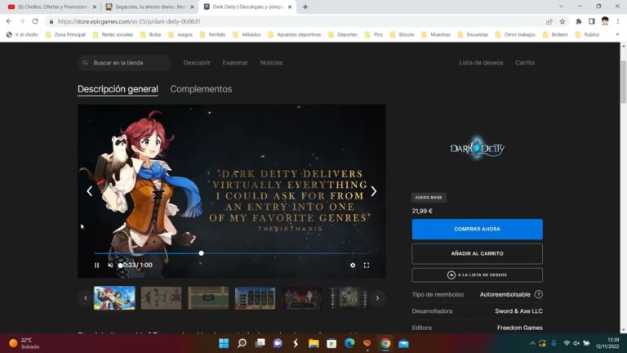Open Microsoft Edge from taskbar
The height and width of the screenshot is (353, 627).
[x=349, y=343]
